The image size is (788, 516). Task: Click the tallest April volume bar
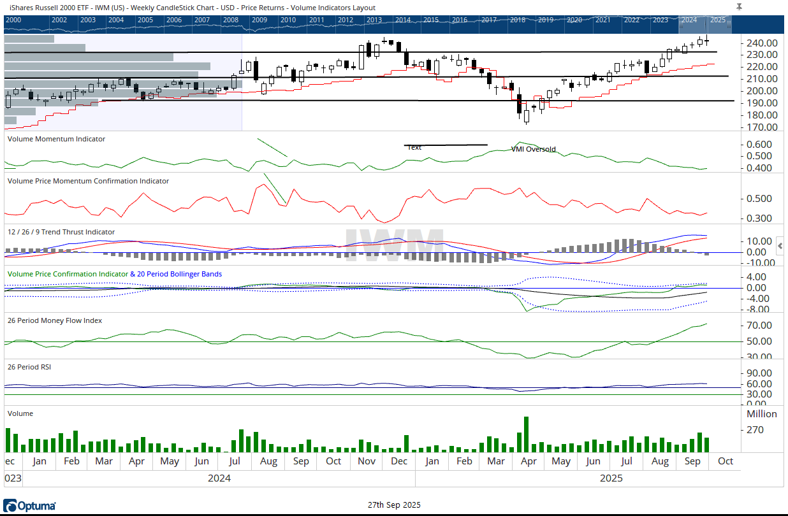click(527, 434)
